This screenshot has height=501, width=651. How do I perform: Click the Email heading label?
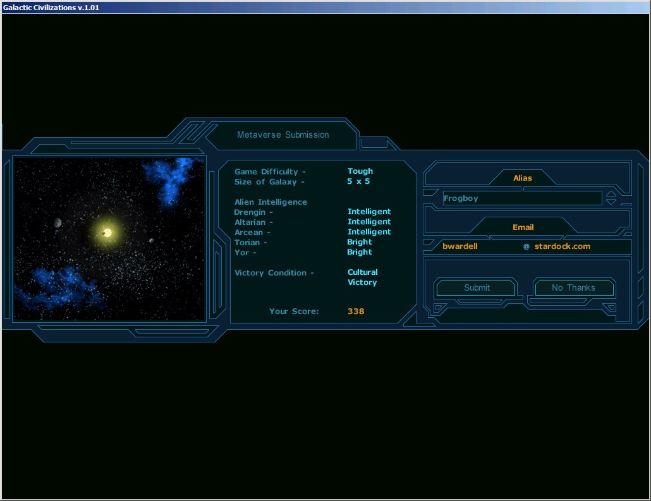523,227
